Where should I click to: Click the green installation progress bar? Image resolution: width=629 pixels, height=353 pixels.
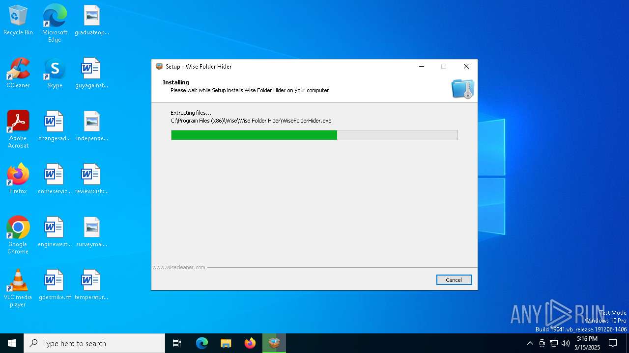pos(314,135)
